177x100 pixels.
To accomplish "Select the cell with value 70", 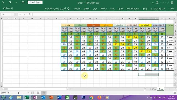I will (64, 44).
